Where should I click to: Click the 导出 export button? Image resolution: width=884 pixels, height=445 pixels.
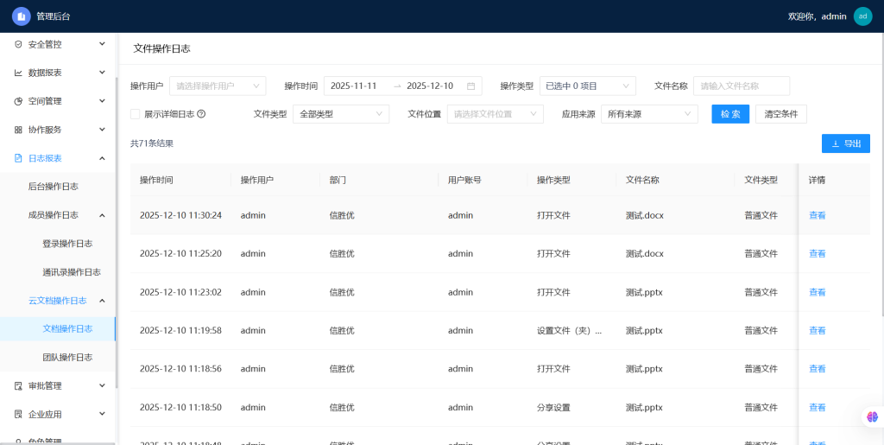tap(846, 143)
